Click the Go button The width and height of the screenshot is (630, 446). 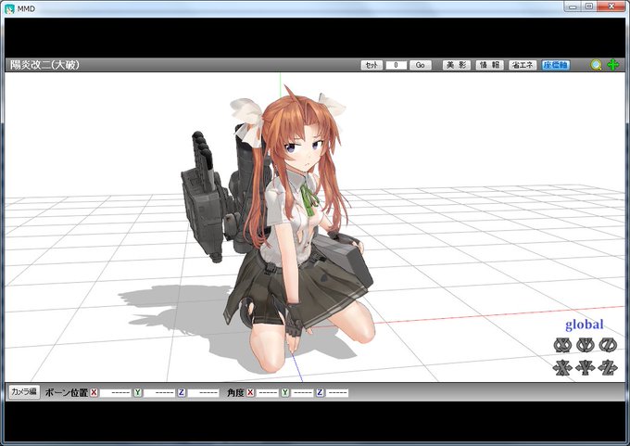click(421, 65)
